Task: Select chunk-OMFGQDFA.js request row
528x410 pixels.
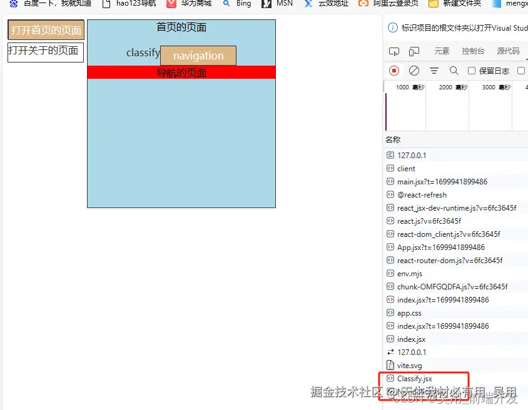Action: click(x=457, y=287)
